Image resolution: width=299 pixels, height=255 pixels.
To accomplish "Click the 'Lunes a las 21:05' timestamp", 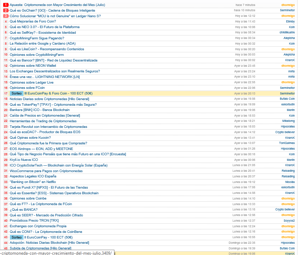I will pyautogui.click(x=244, y=165).
